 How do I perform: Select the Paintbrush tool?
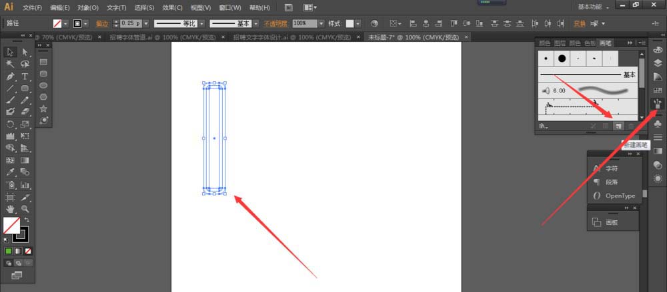10,100
